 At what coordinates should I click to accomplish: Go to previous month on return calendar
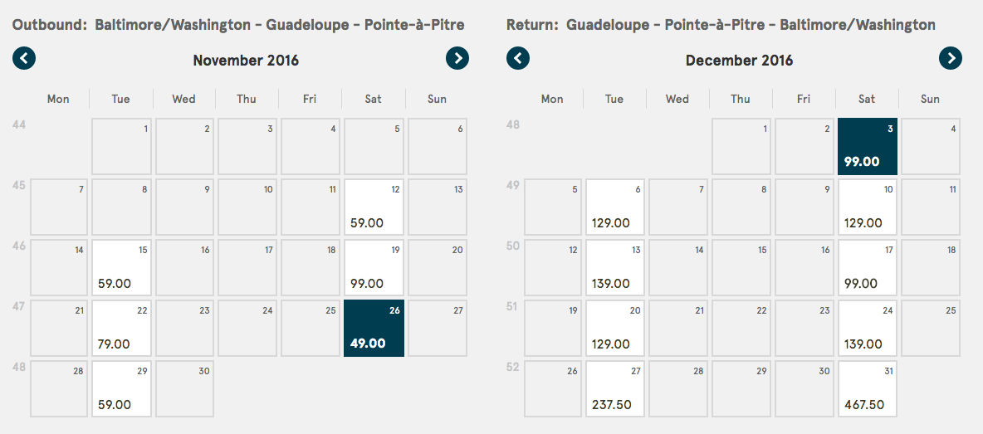point(518,58)
